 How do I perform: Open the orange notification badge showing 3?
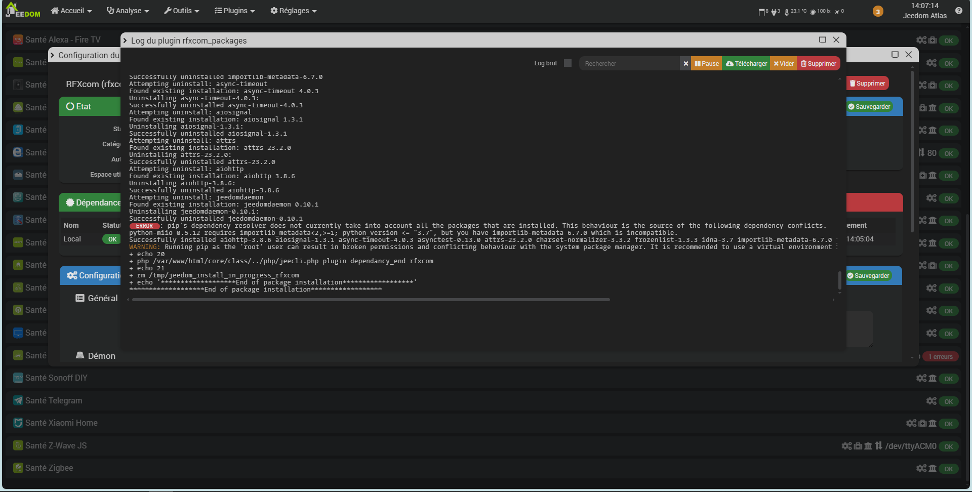click(878, 11)
